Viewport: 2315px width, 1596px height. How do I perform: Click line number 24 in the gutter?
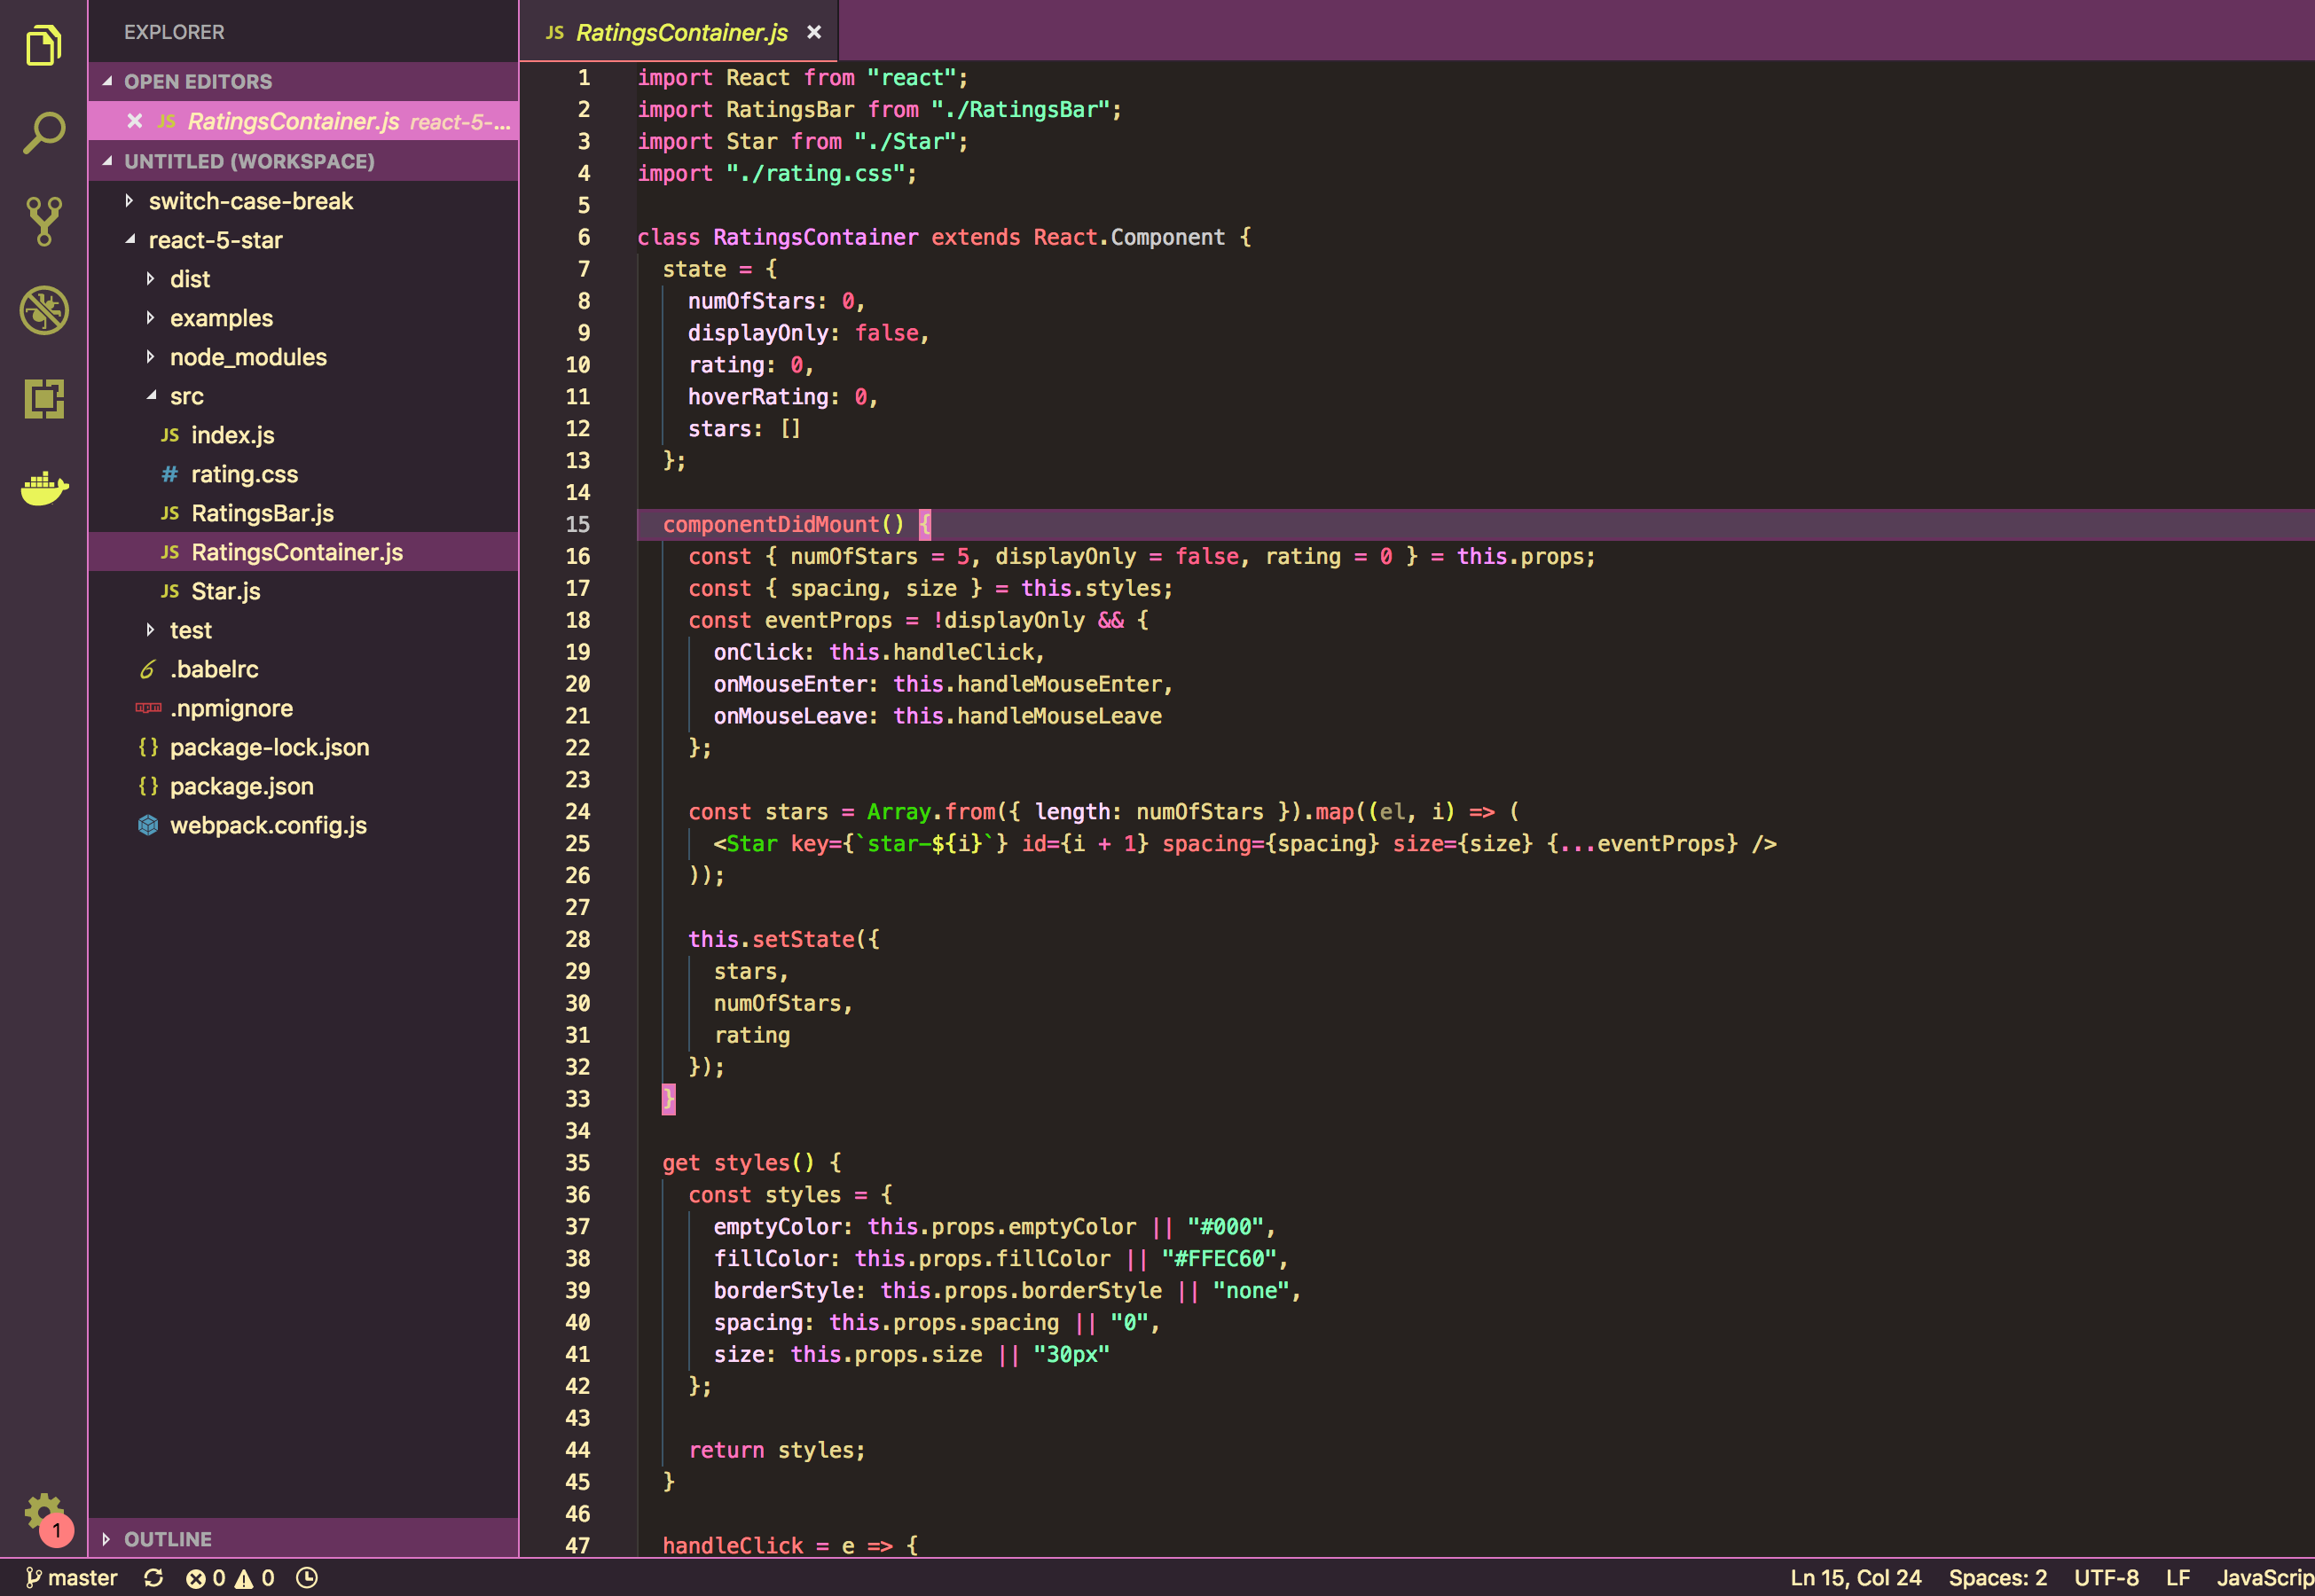coord(577,811)
